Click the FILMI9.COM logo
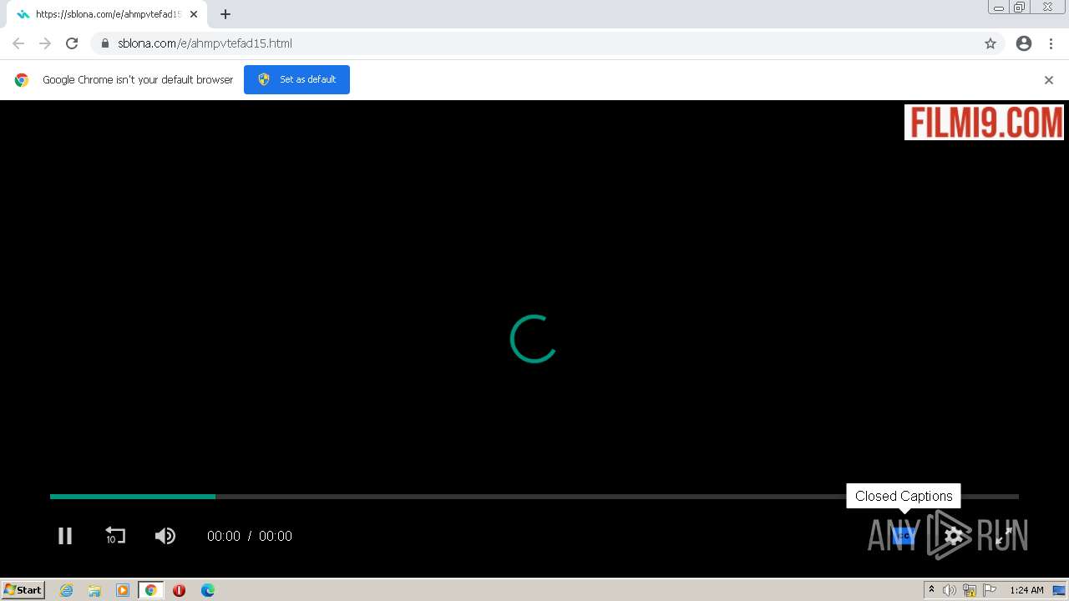 (x=985, y=122)
